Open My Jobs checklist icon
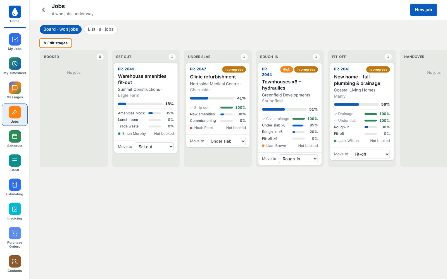 coord(15,39)
